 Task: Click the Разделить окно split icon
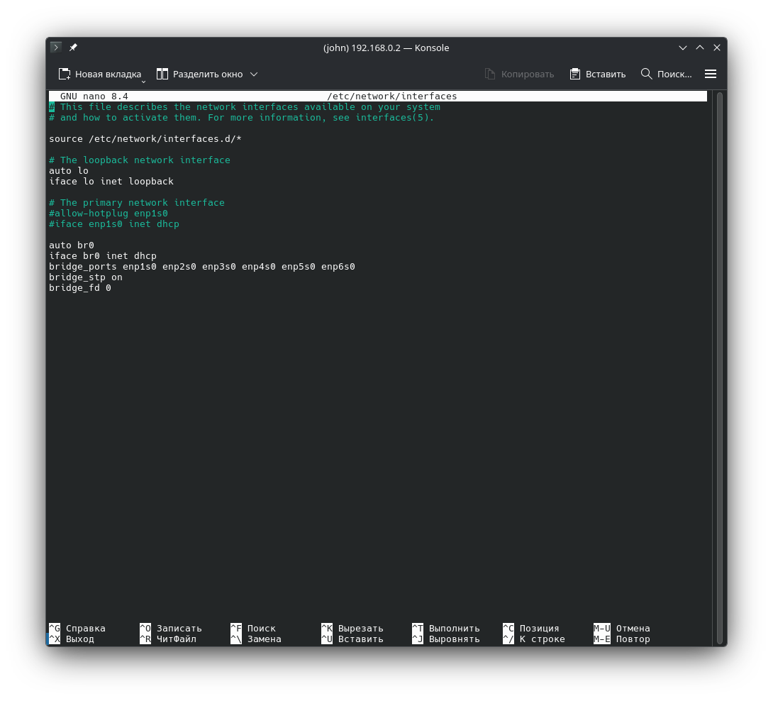[162, 74]
